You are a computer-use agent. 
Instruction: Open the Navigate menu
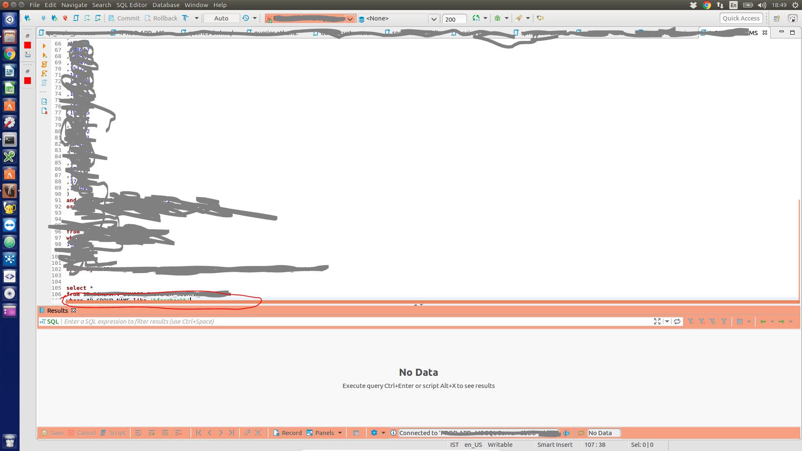point(74,5)
